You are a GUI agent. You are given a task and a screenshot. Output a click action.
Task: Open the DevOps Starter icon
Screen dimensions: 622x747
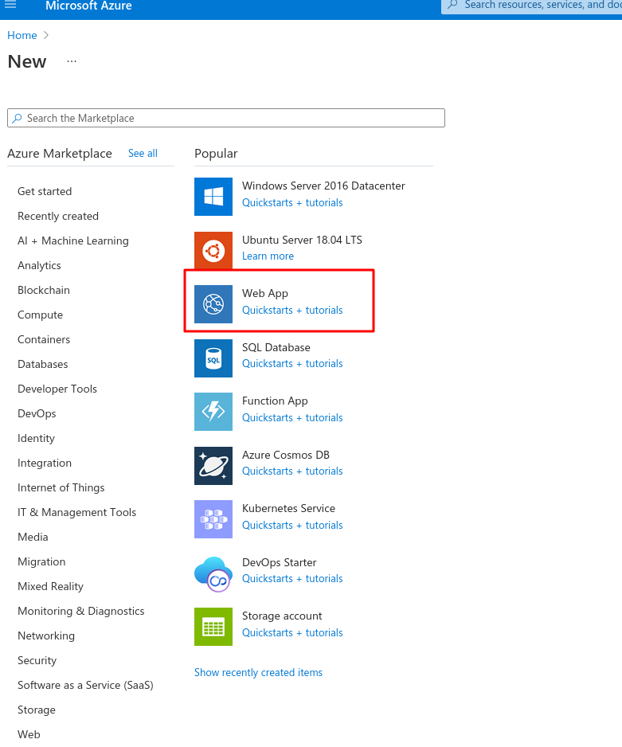coord(213,573)
